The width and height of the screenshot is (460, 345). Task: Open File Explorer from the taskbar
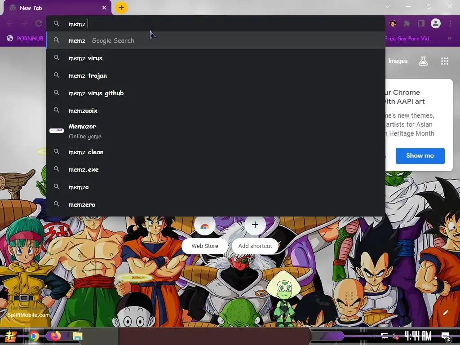click(x=77, y=336)
